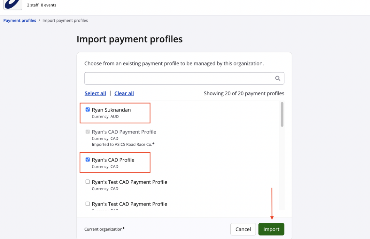
Task: Click the sparkle icon beside Current organization
Action: point(123,228)
